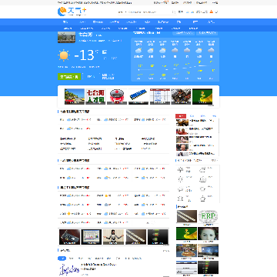This screenshot has width=277, height=277.
Task: Open the robot figure ad thumbnail
Action: pos(113,237)
